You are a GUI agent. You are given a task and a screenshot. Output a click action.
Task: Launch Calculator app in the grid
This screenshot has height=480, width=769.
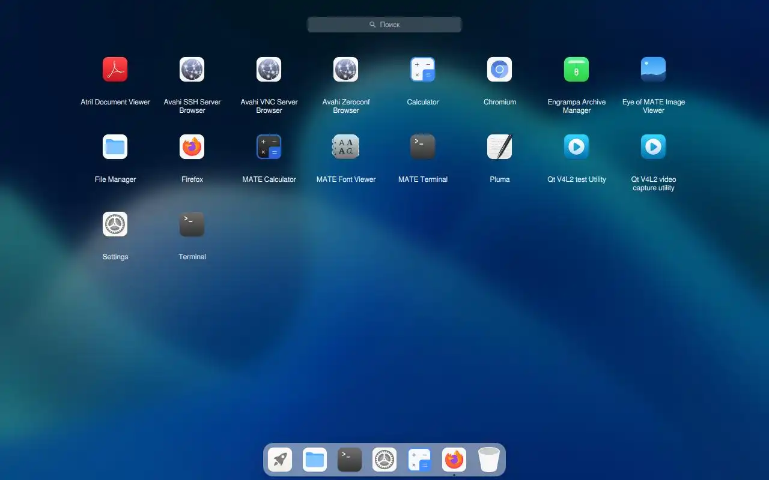422,70
